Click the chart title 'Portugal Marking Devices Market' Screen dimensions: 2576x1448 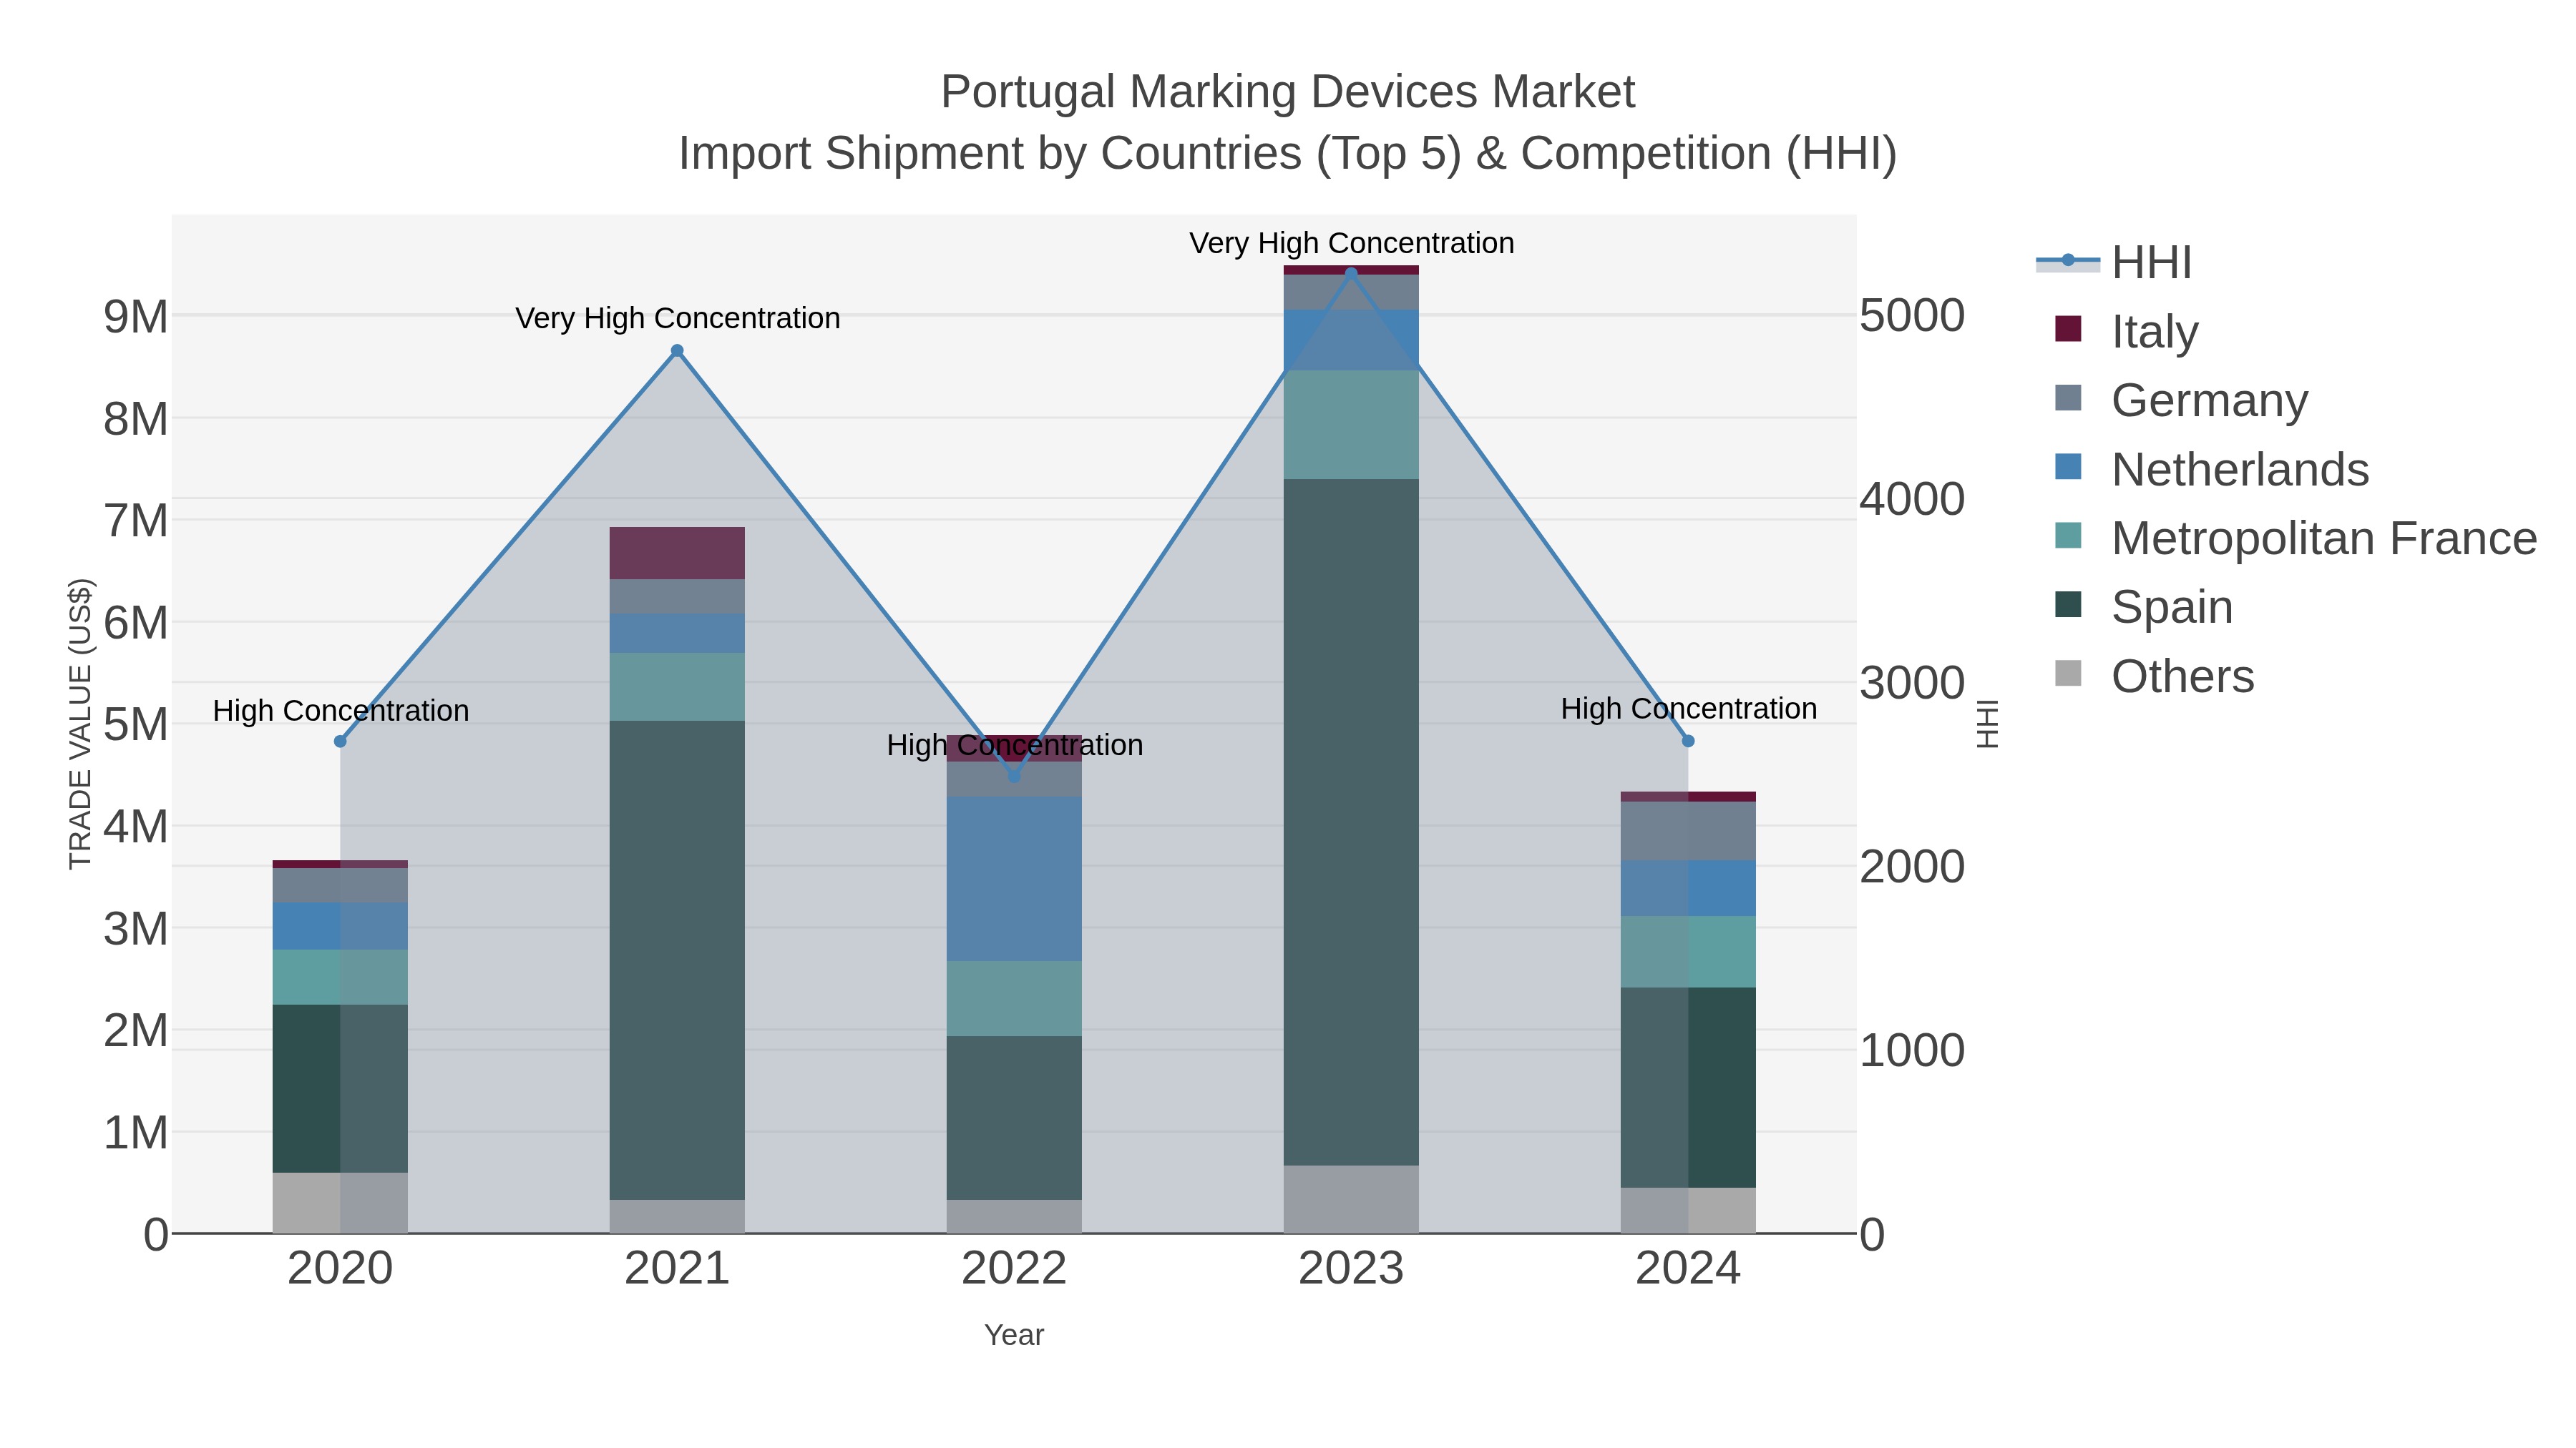pos(1287,92)
